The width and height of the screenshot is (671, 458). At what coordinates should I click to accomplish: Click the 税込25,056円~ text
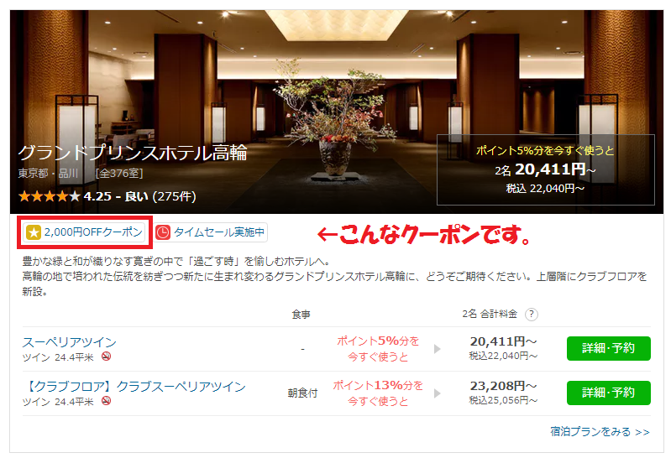point(503,400)
